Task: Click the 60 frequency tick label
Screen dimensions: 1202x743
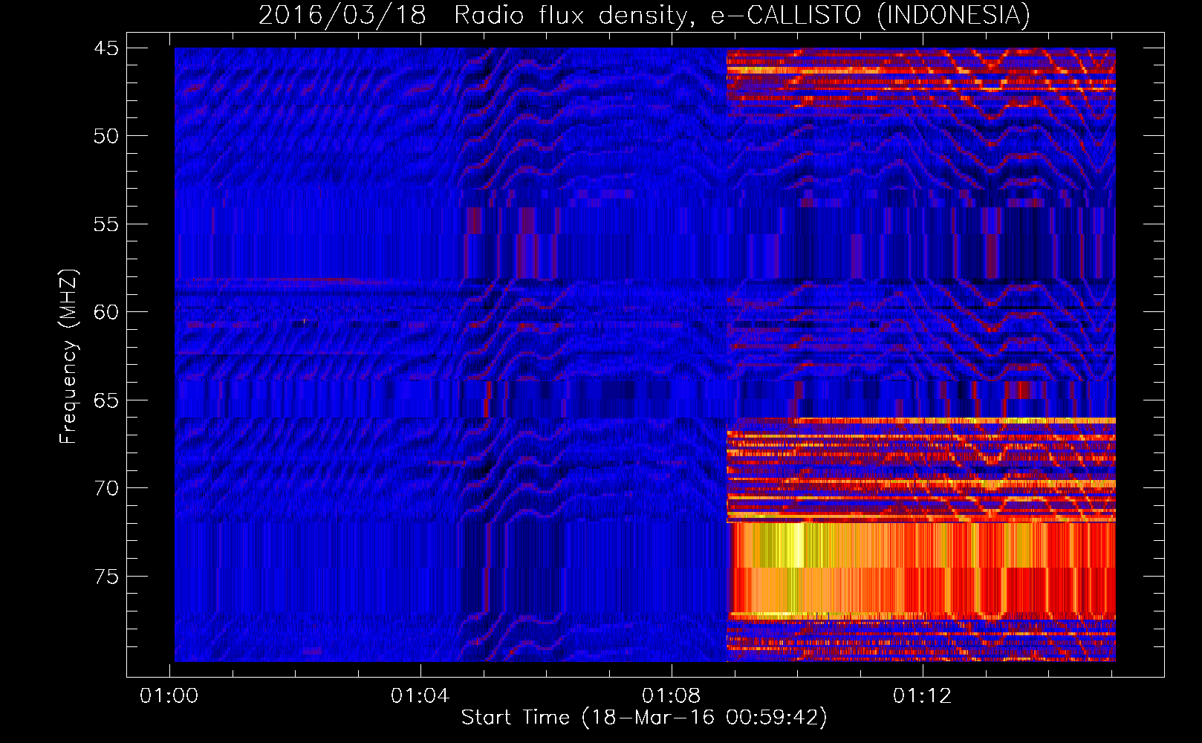Action: click(106, 312)
